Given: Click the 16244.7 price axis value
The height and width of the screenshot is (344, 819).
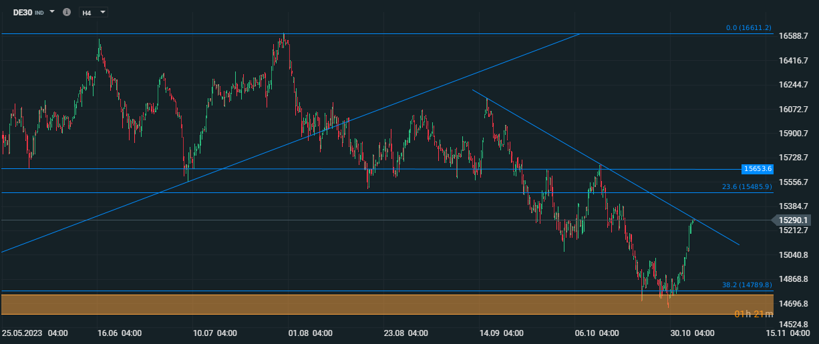Looking at the screenshot, I should tap(794, 85).
